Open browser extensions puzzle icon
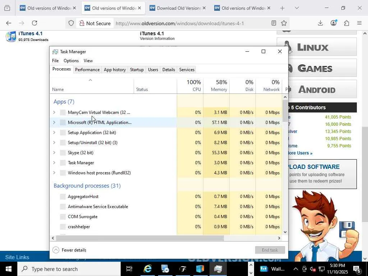The width and height of the screenshot is (368, 276). click(x=346, y=23)
